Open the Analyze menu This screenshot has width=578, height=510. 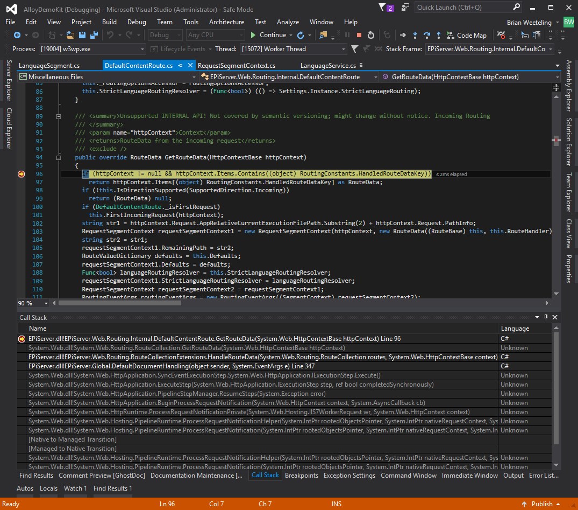(x=288, y=22)
